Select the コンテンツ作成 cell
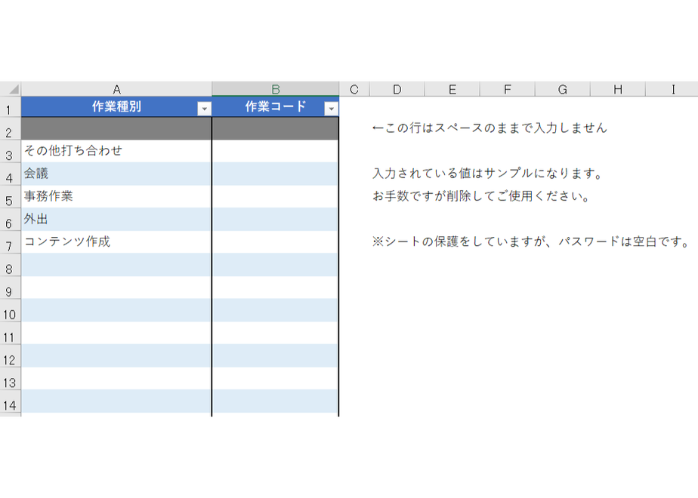Screen dimensions: 698x498 116,242
